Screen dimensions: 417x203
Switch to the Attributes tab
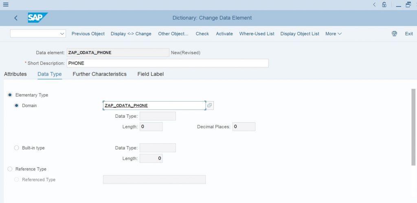click(15, 74)
